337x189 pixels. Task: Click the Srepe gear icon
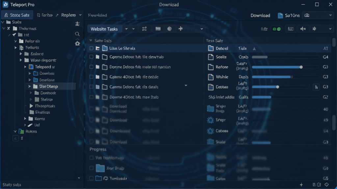(210, 120)
